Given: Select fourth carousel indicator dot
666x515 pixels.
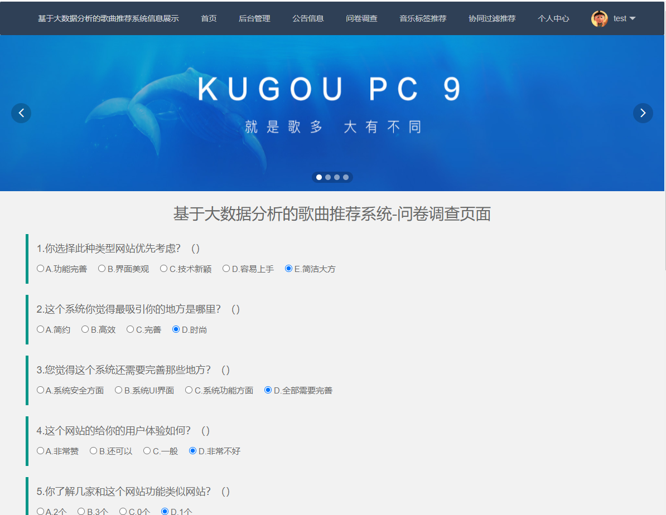Looking at the screenshot, I should pos(346,177).
